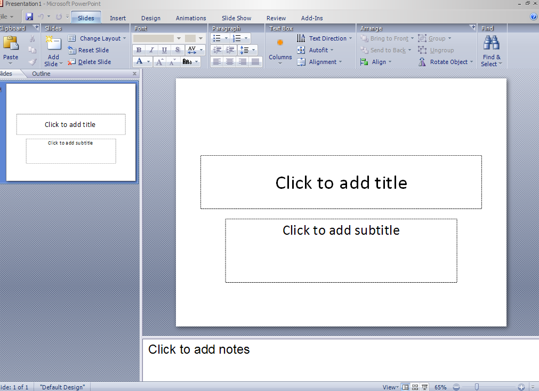Switch to the Design ribbon tab
Image resolution: width=539 pixels, height=391 pixels.
150,18
